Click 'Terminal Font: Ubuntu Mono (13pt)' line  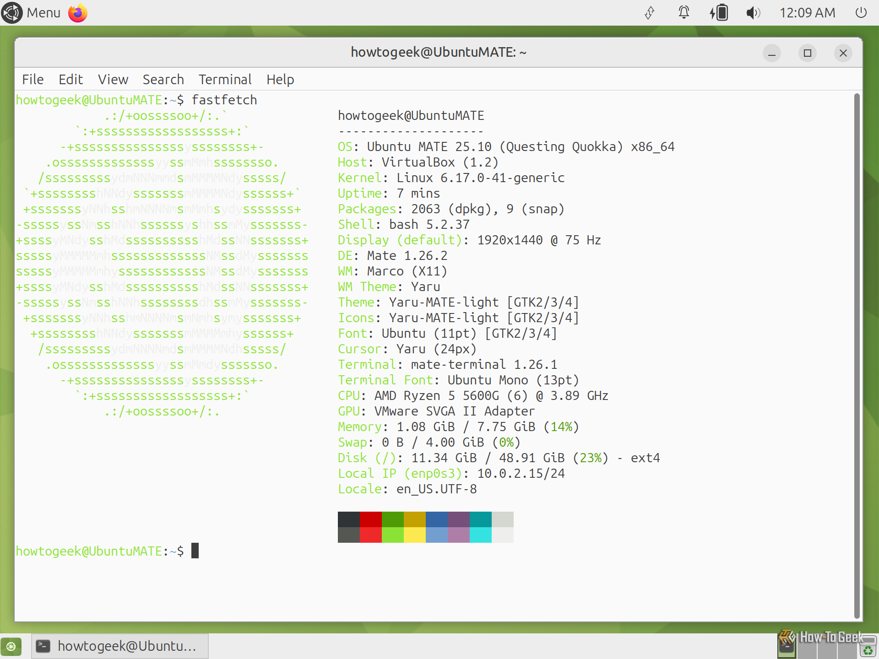tap(459, 380)
